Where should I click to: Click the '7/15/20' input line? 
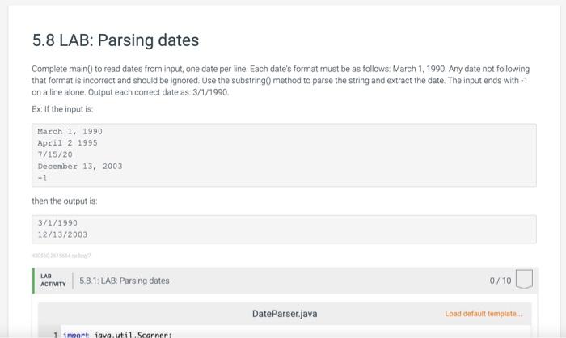pyautogui.click(x=55, y=154)
